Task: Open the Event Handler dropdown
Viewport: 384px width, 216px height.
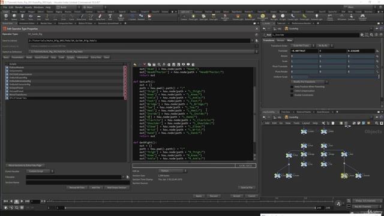Action: click(x=40, y=171)
